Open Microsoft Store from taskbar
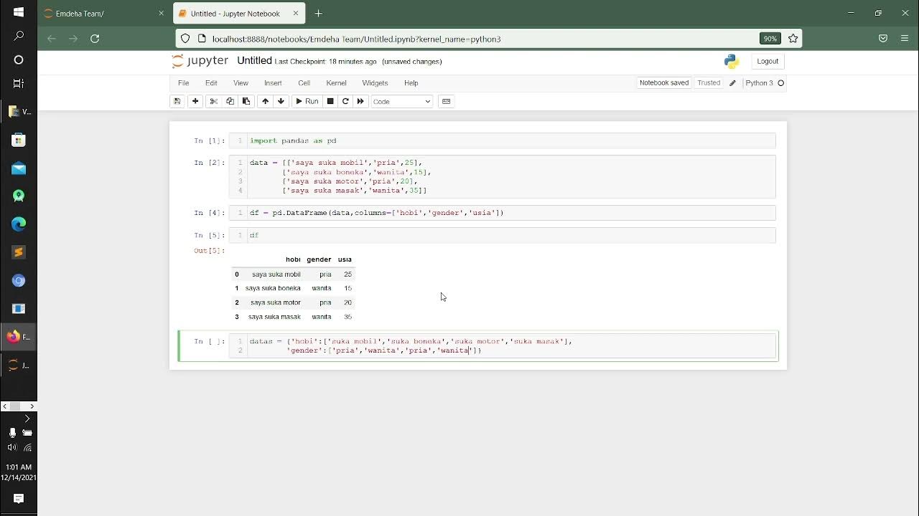This screenshot has height=516, width=919. coord(19,140)
